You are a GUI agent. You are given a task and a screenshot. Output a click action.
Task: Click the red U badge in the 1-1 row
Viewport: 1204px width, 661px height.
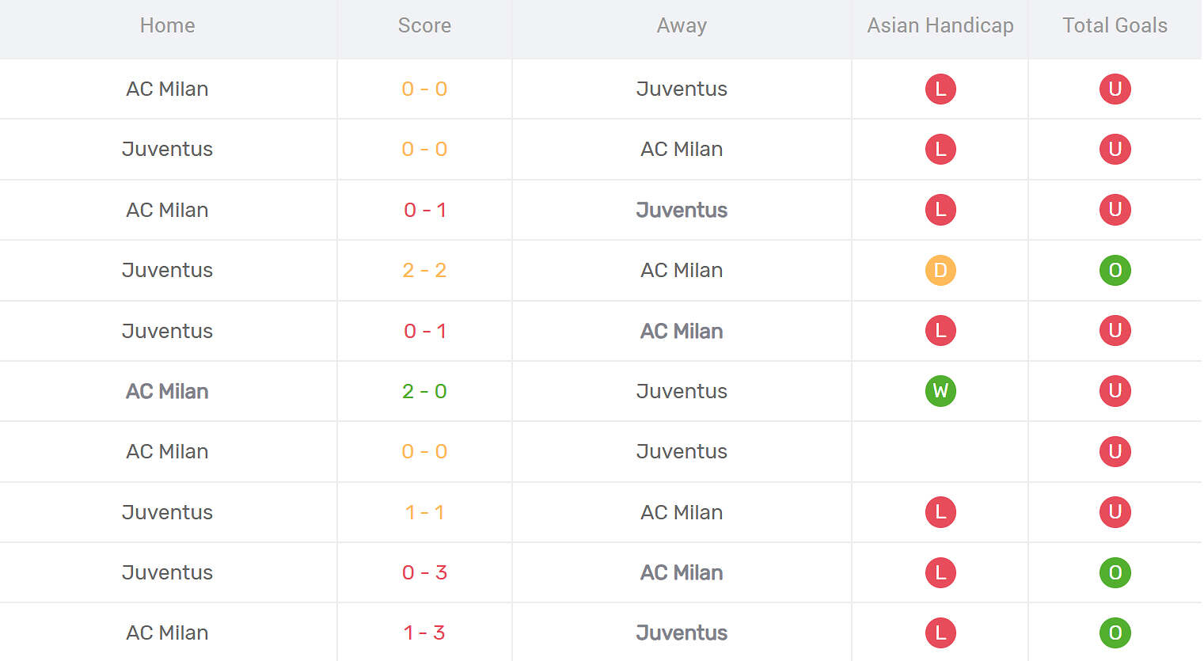1115,512
